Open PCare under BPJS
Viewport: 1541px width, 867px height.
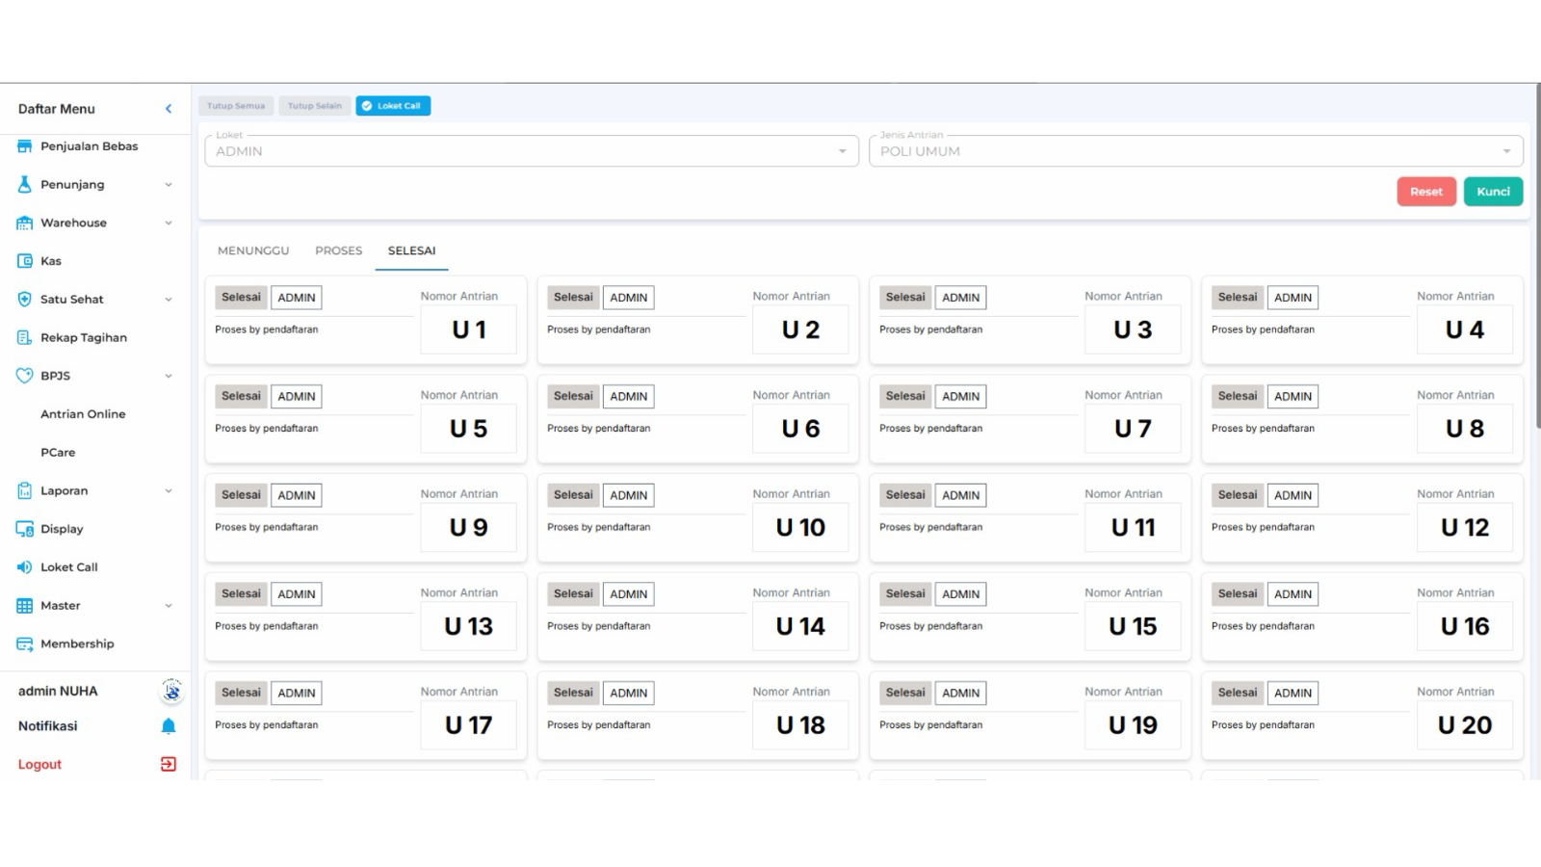[58, 452]
